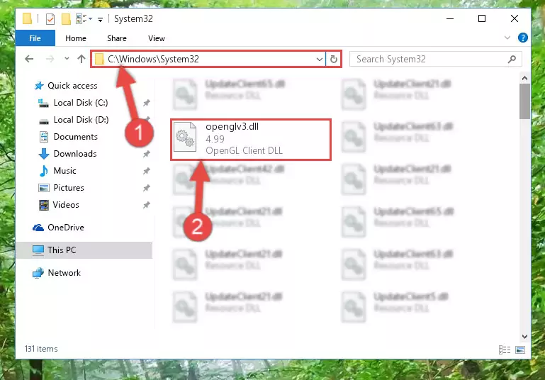The image size is (545, 380).
Task: Open the Customize Quick Access Toolbar dropdown
Action: [100, 19]
